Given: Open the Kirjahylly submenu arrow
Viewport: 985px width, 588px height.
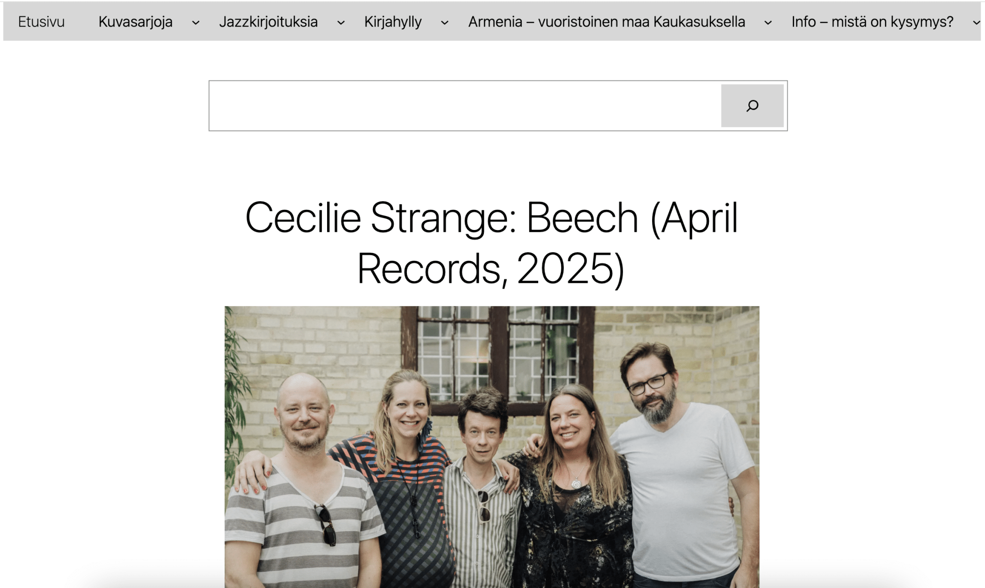Looking at the screenshot, I should [x=445, y=23].
